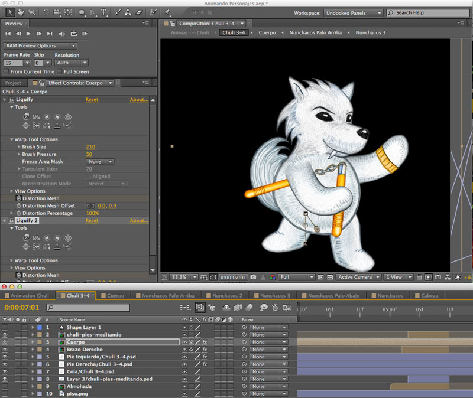
Task: Hide Brazo Derecho layer eye
Action: point(5,350)
